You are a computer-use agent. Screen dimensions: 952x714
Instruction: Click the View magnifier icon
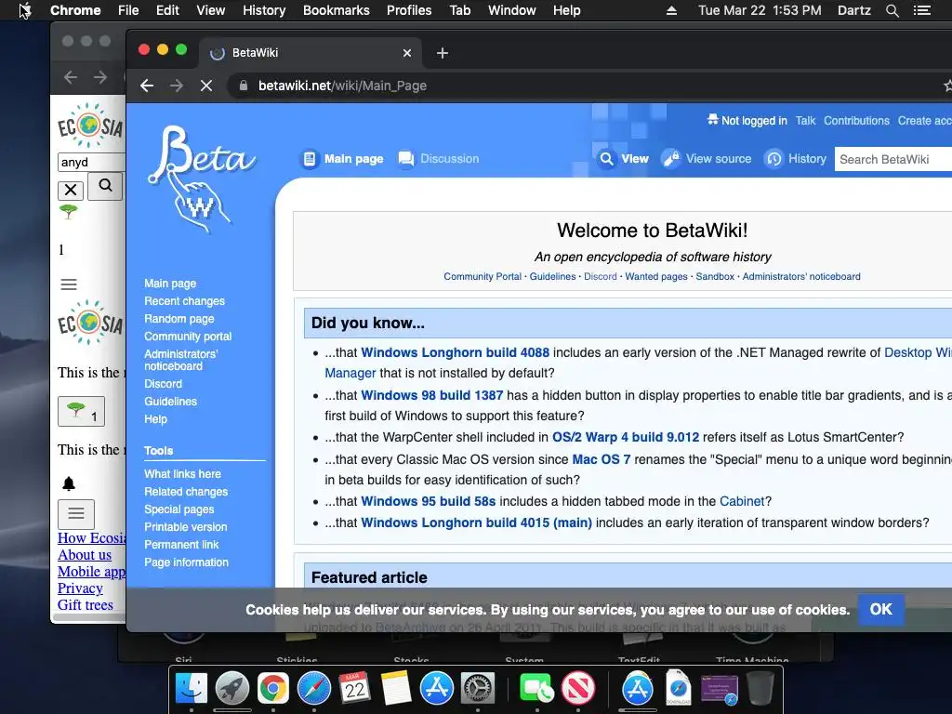point(606,159)
